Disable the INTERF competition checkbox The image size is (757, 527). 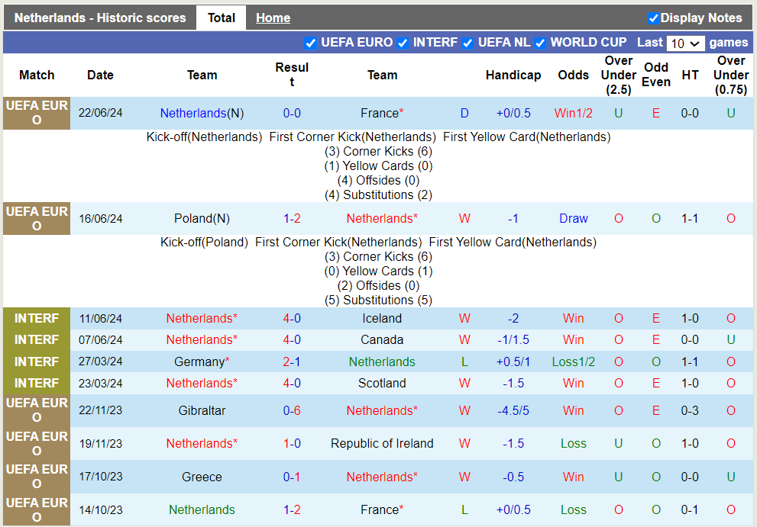403,43
